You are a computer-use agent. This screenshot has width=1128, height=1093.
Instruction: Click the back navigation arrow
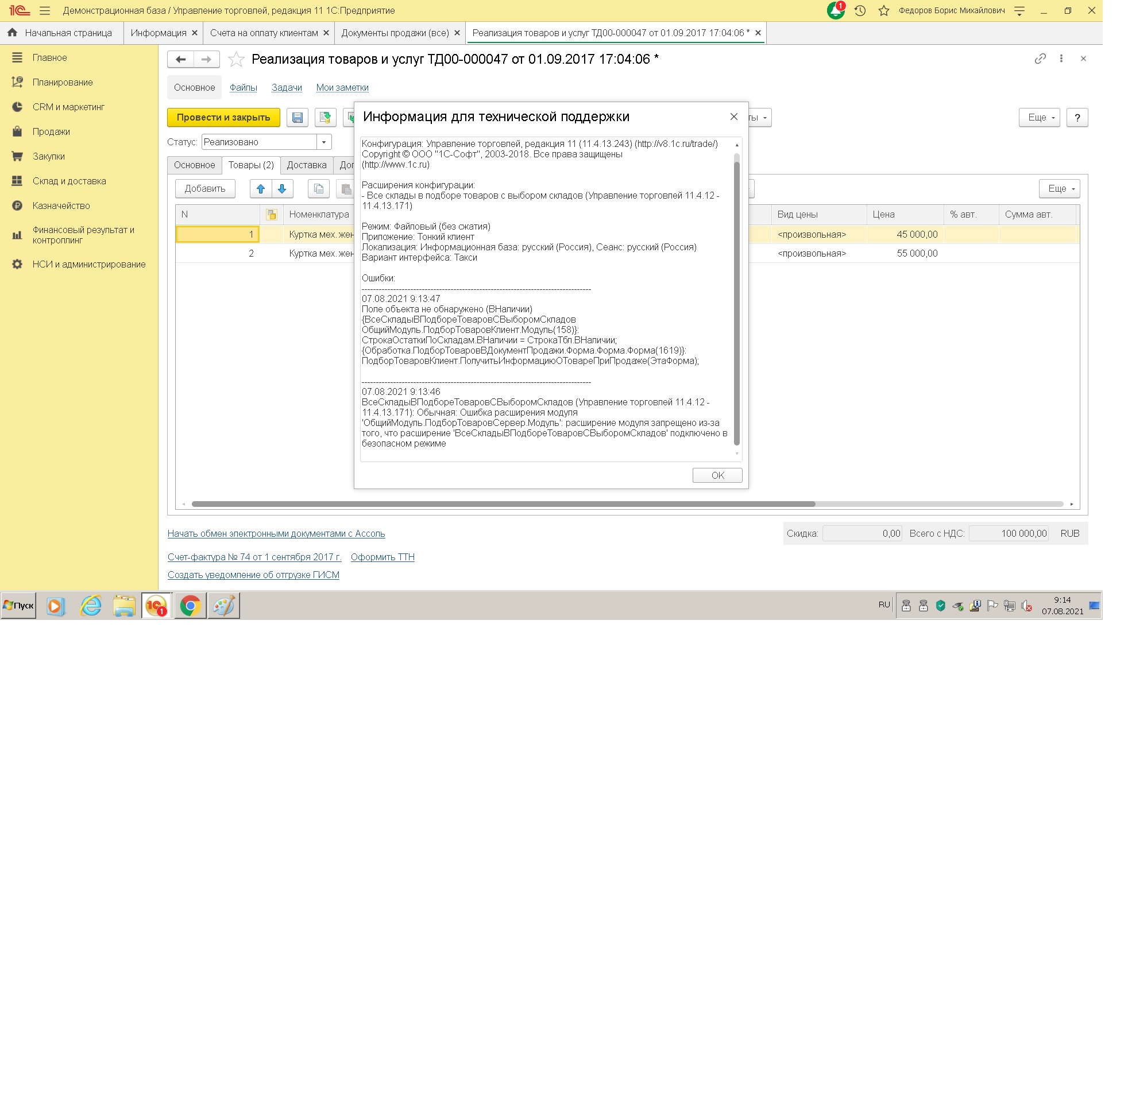[x=181, y=59]
